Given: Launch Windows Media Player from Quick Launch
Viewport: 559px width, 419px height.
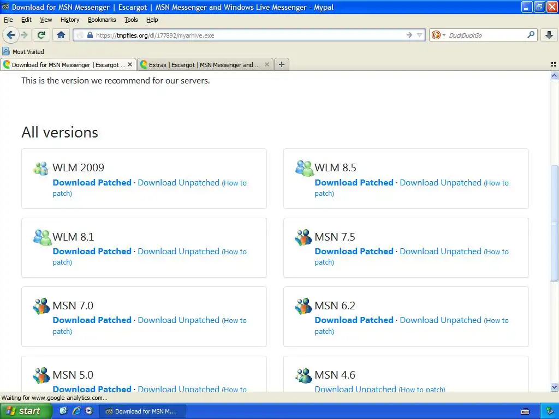Looking at the screenshot, I should click(89, 411).
